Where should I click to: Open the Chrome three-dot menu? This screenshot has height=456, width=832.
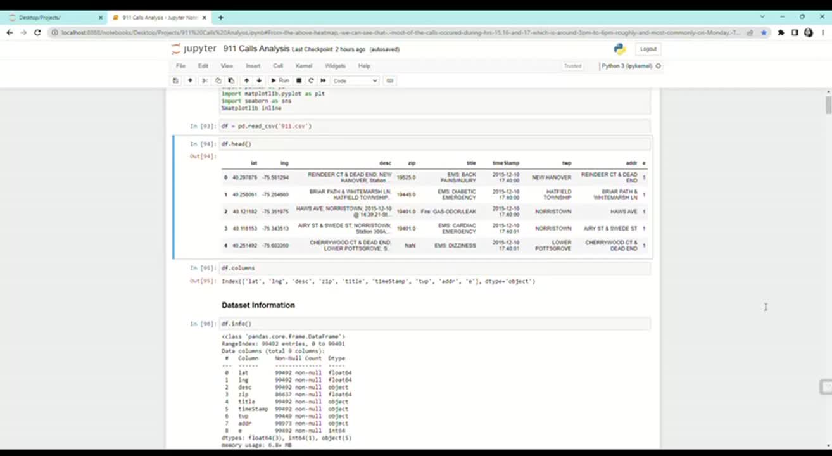821,33
